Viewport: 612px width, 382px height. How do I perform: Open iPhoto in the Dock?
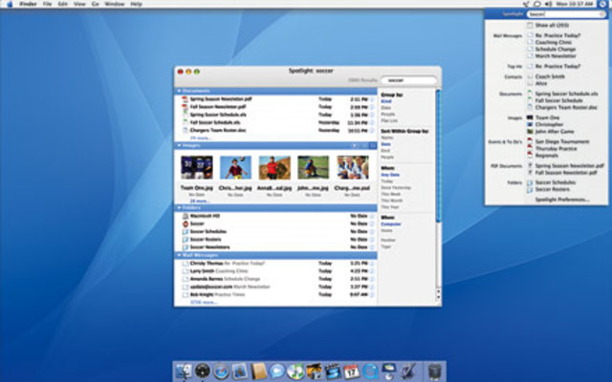tap(315, 371)
